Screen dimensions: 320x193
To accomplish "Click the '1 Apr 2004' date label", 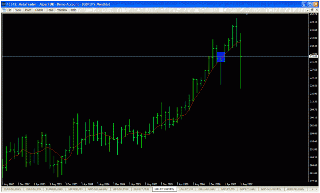I will (x=88, y=184).
